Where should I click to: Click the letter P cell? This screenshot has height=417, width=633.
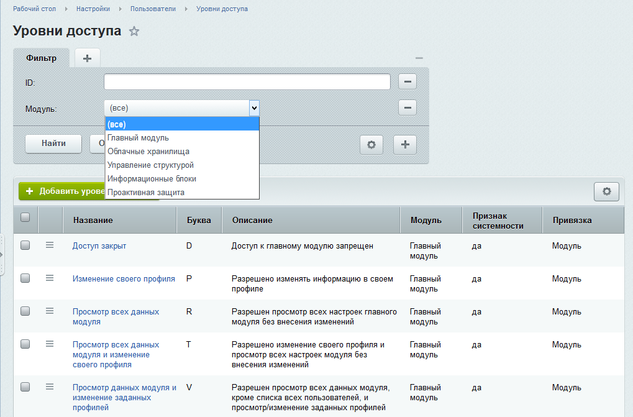tap(189, 279)
